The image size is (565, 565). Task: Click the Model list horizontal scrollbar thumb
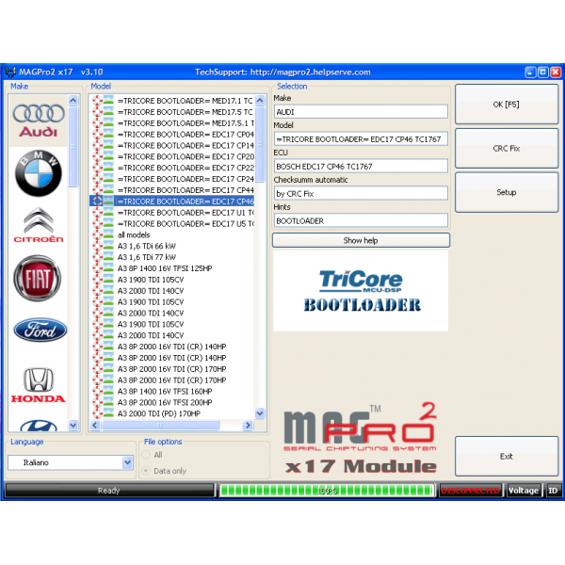tap(160, 426)
